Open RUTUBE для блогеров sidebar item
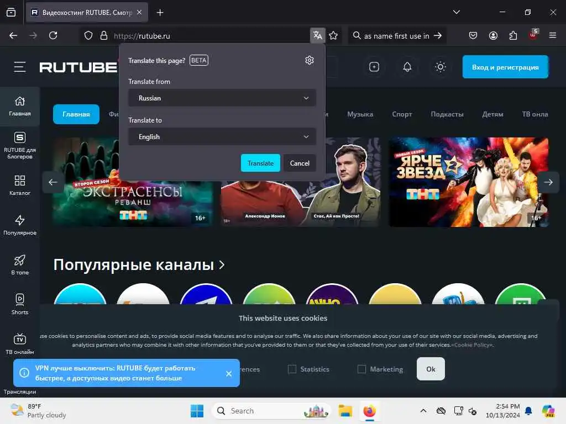This screenshot has height=424, width=566. tap(20, 146)
